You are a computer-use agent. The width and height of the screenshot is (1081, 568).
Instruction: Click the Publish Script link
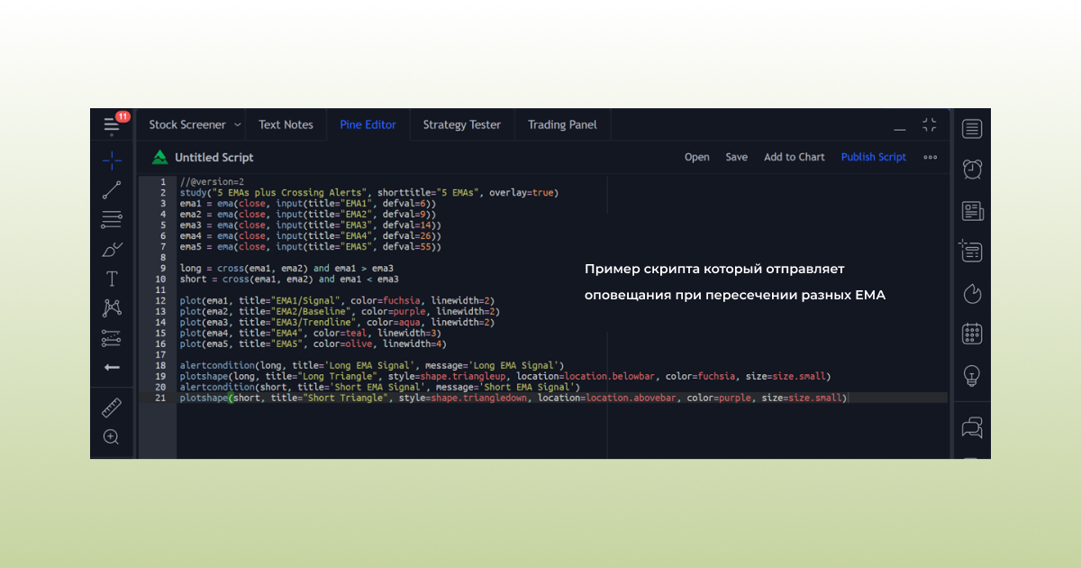pyautogui.click(x=873, y=157)
